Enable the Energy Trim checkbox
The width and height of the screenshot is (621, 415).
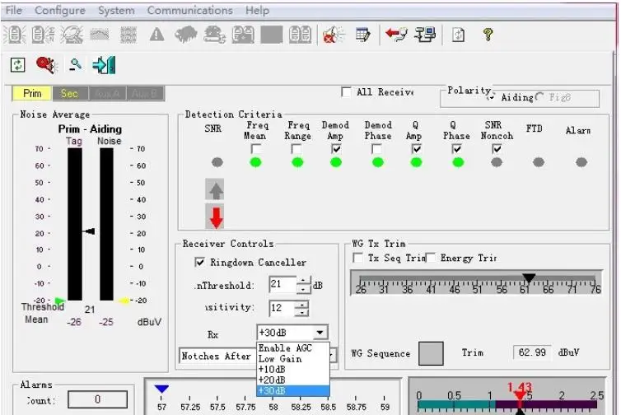coord(431,258)
